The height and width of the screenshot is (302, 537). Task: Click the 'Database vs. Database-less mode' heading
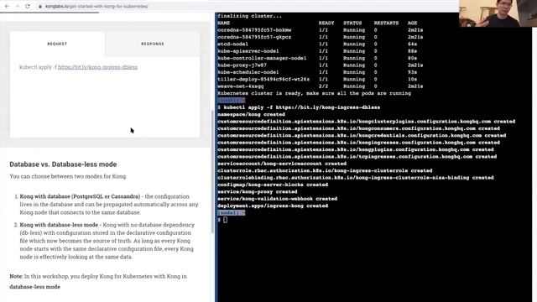click(63, 164)
